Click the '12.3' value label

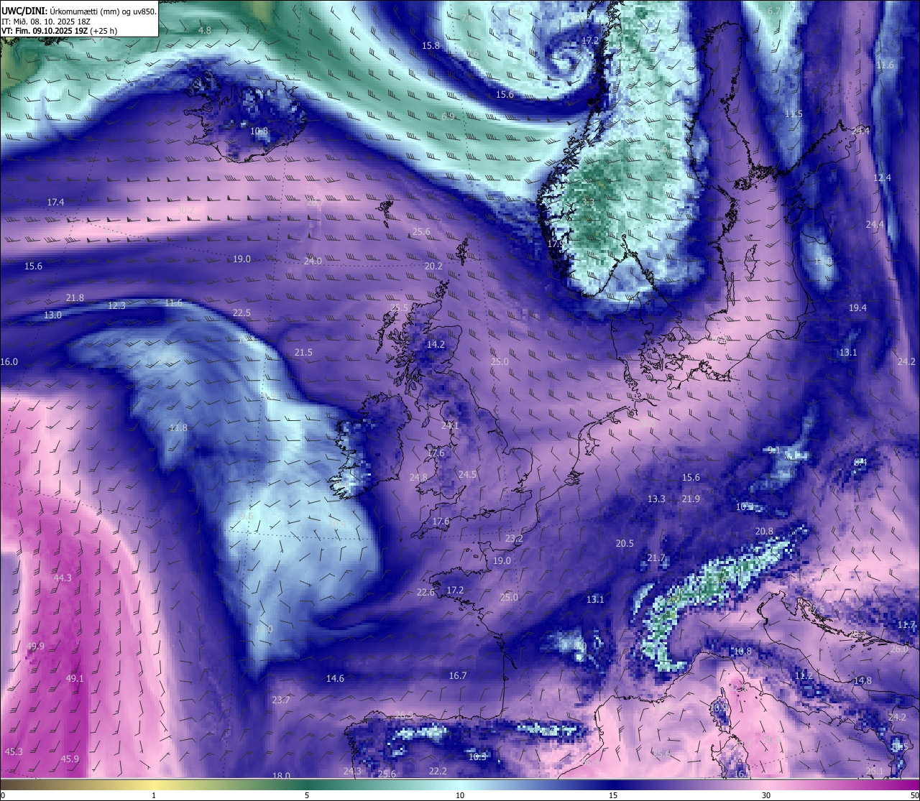116,305
